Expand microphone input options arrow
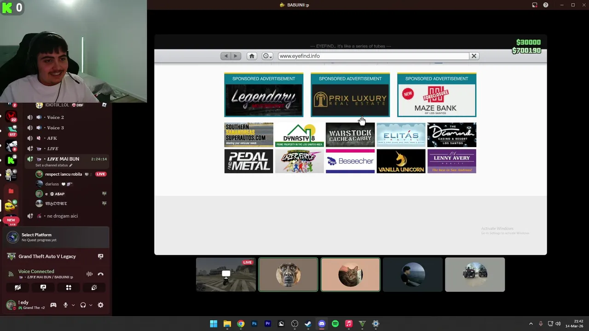 pos(73,305)
